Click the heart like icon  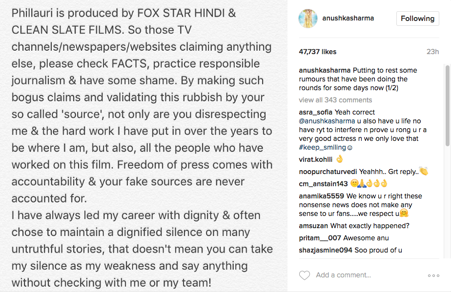pos(305,275)
